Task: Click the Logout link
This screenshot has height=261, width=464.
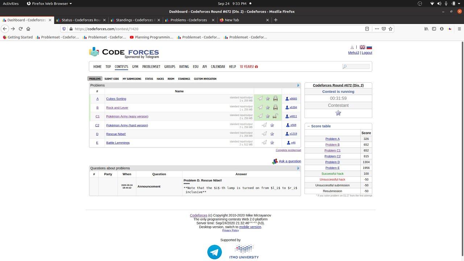Action: pos(367,53)
